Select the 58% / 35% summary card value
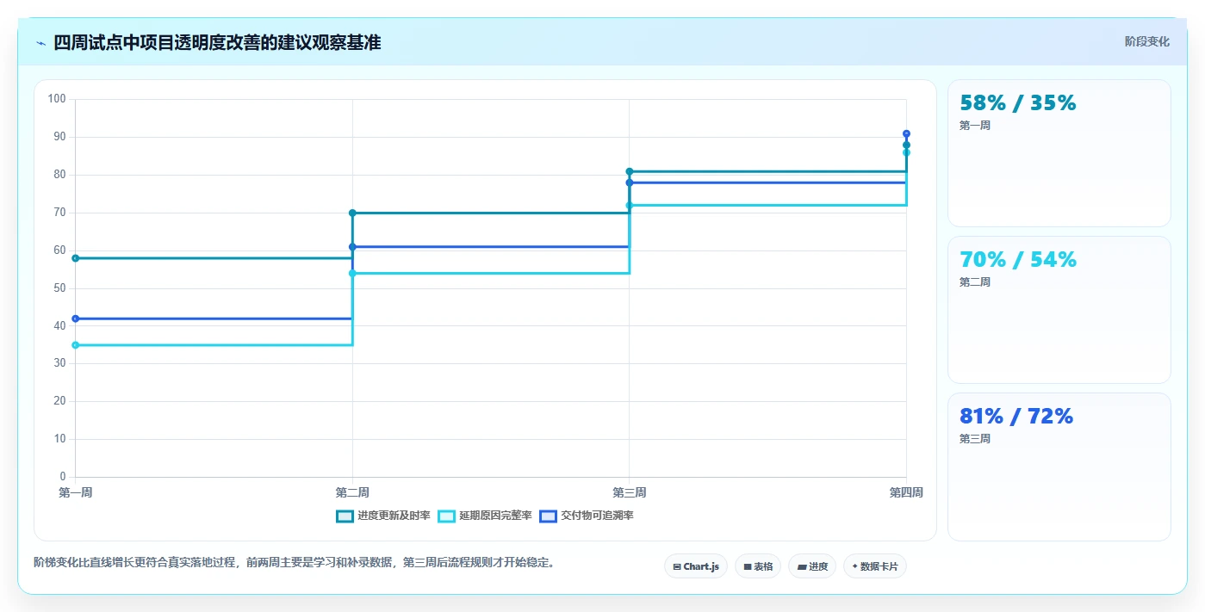The height and width of the screenshot is (612, 1205). click(x=1018, y=103)
